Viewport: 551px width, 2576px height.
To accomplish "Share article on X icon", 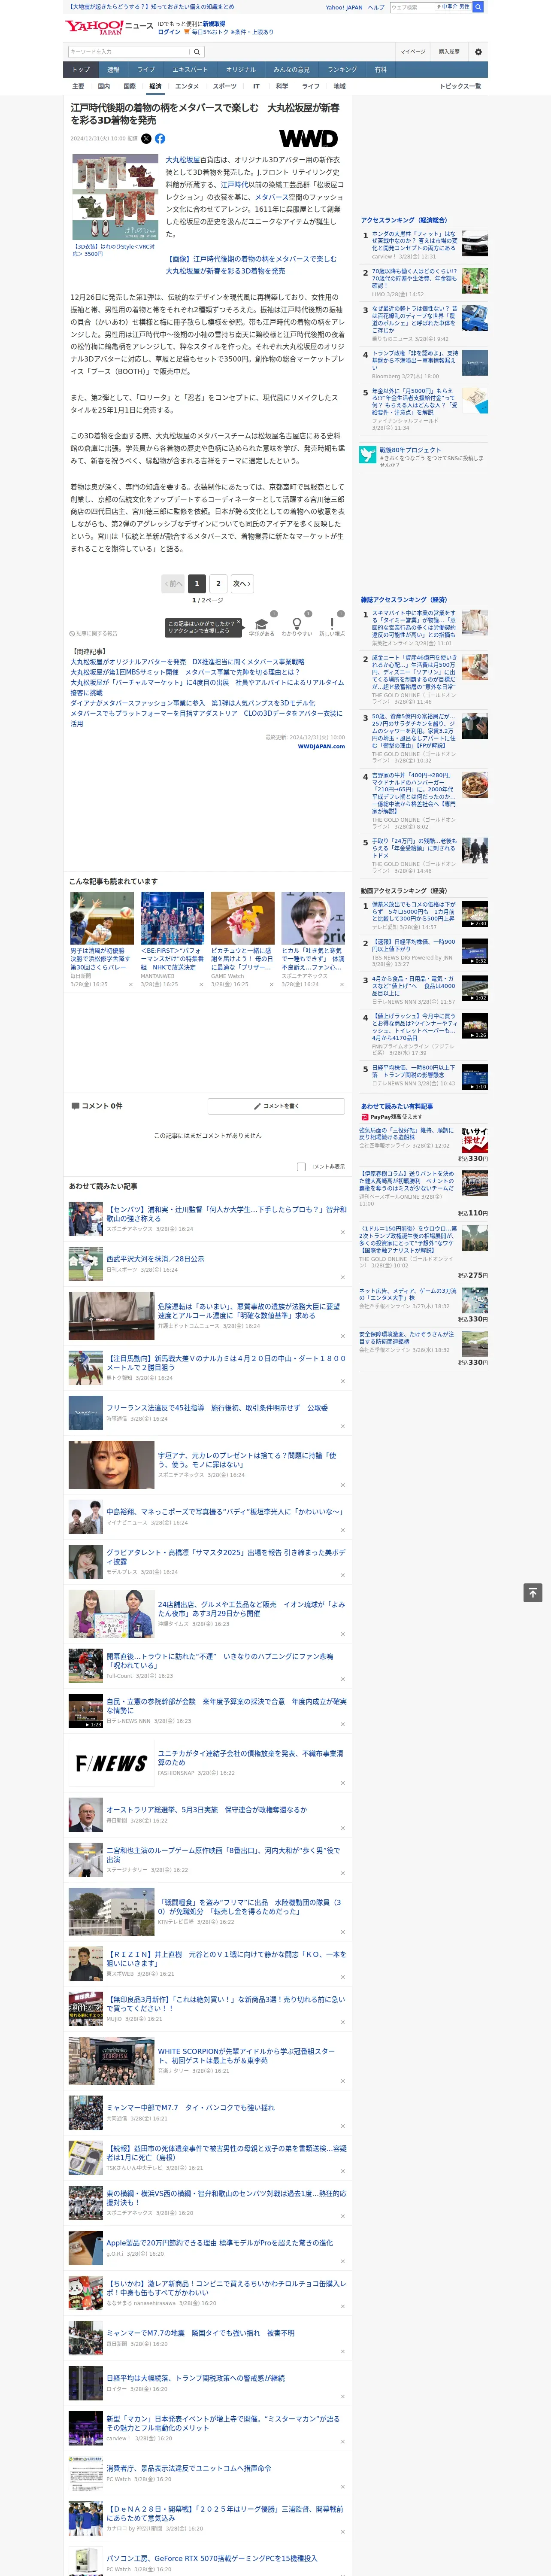I will [146, 139].
